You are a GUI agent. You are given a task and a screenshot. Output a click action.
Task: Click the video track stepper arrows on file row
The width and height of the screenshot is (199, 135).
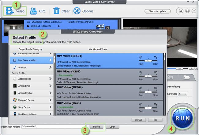(59, 26)
